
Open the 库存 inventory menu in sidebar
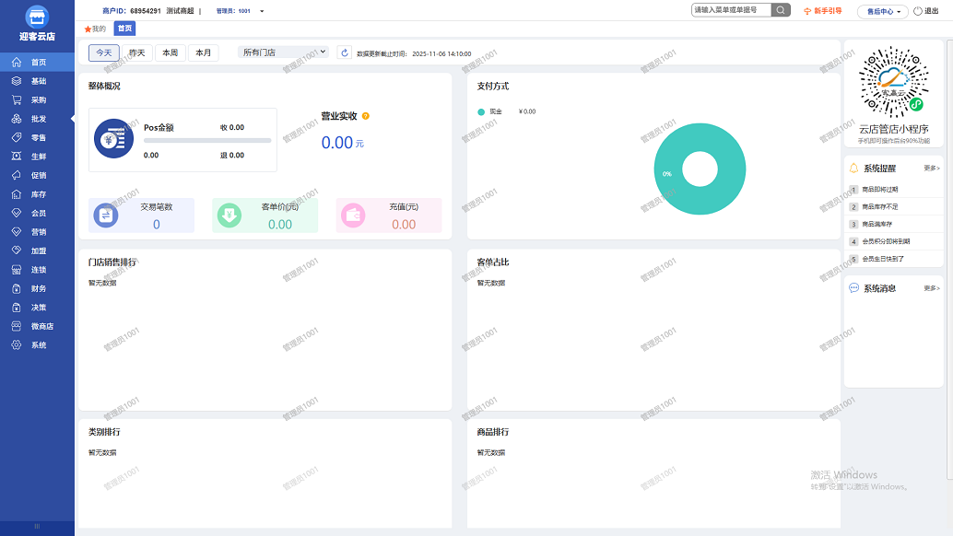[38, 194]
